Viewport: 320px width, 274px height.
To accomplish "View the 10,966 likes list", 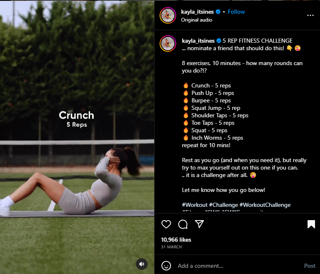I will (176, 240).
